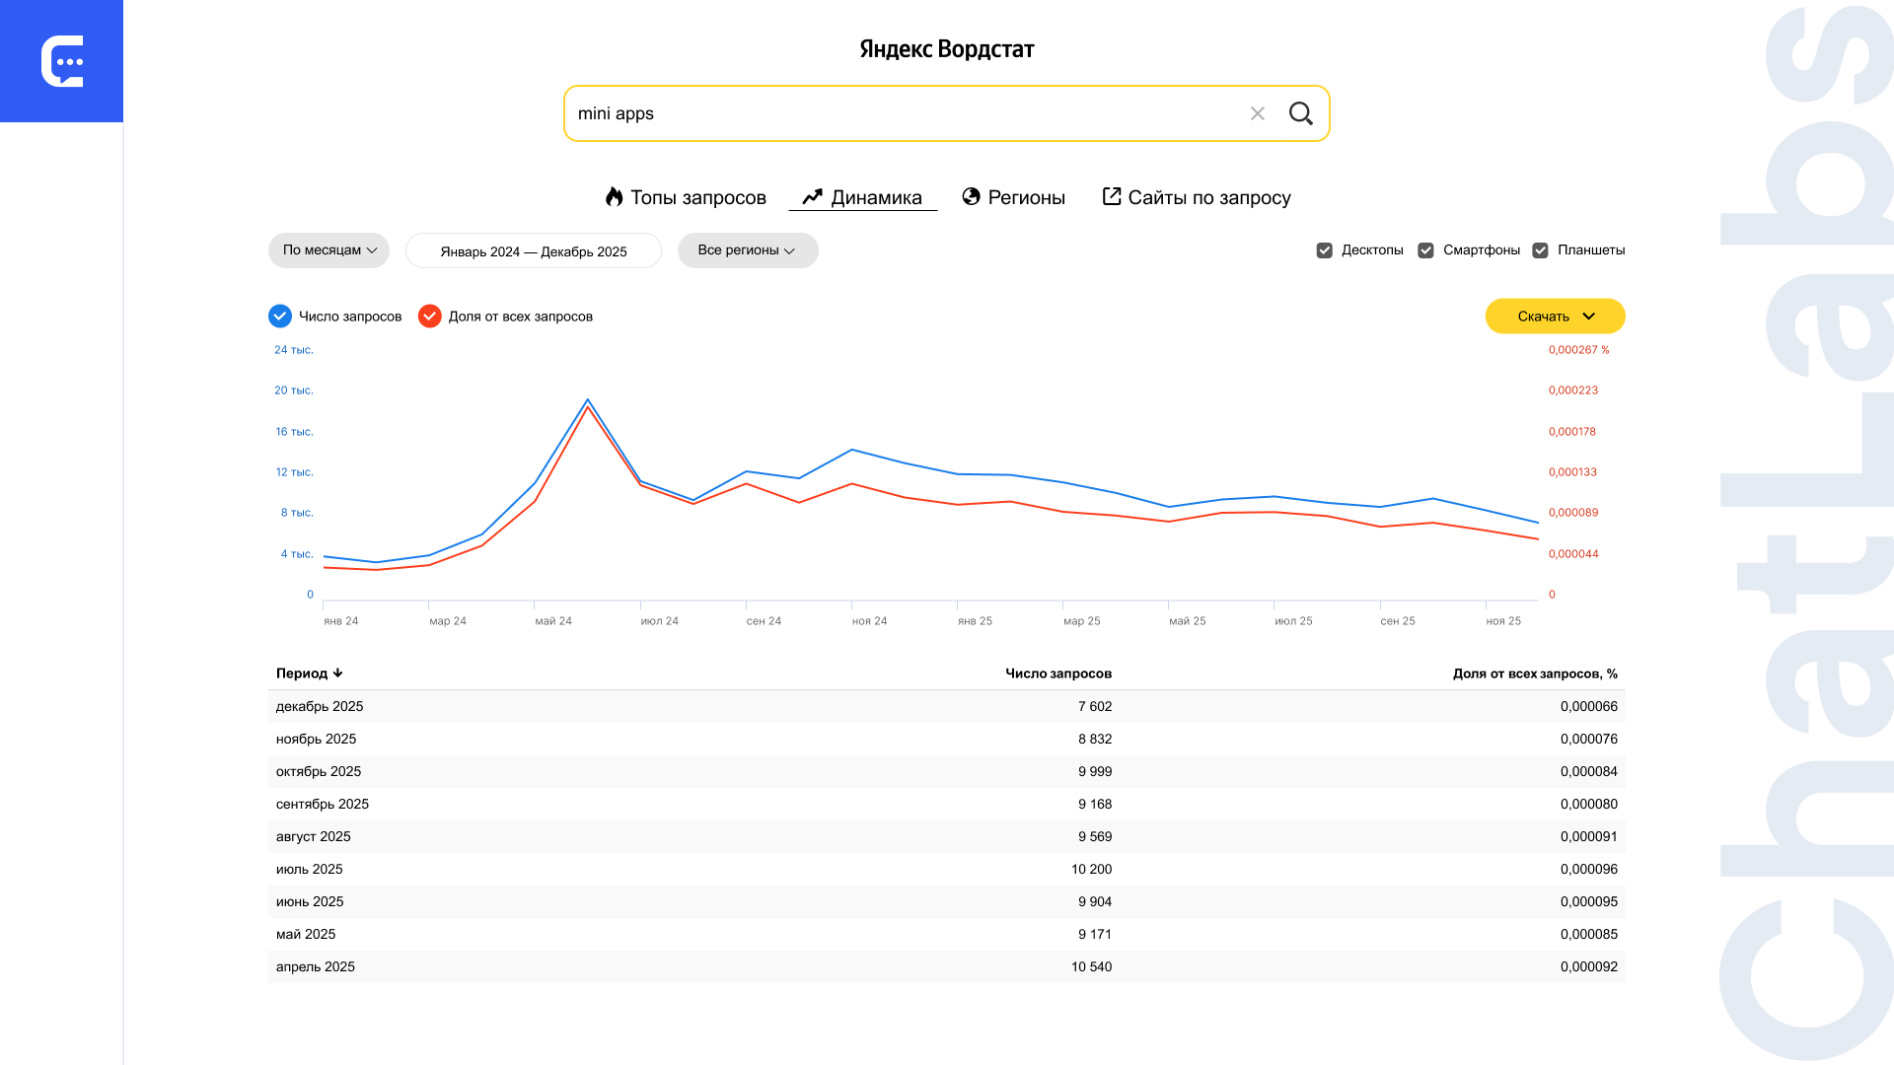The height and width of the screenshot is (1065, 1894).
Task: Sort by the Период column arrow
Action: pos(337,674)
